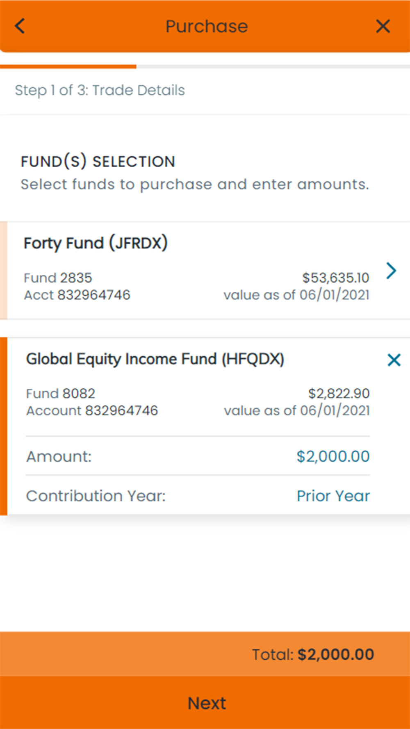Close the Purchase screen
Image resolution: width=410 pixels, height=729 pixels.
383,26
